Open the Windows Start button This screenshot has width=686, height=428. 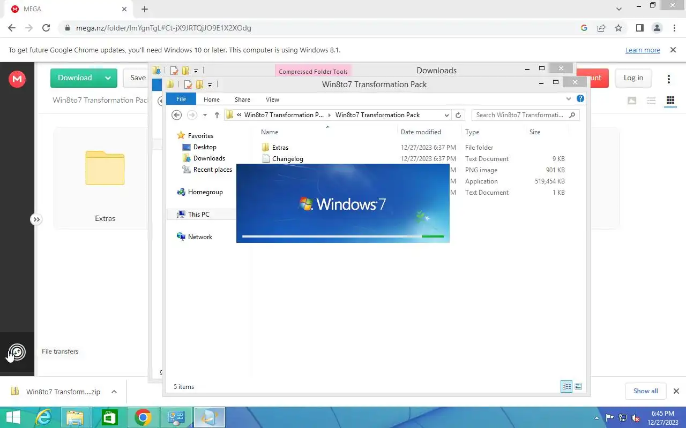coord(13,417)
